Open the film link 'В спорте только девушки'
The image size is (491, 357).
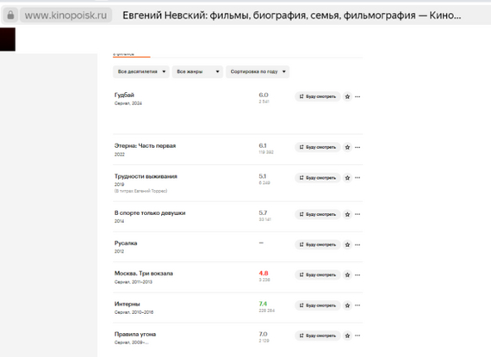[150, 212]
